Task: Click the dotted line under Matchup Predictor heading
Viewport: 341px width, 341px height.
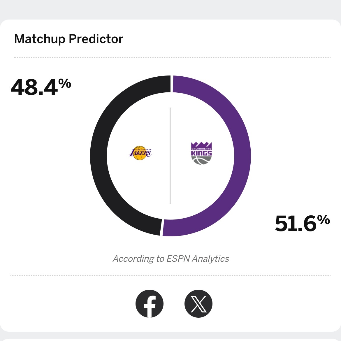Action: [x=172, y=58]
